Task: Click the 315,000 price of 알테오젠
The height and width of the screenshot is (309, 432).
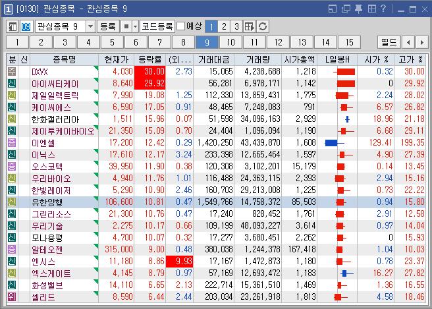Action: [x=119, y=250]
